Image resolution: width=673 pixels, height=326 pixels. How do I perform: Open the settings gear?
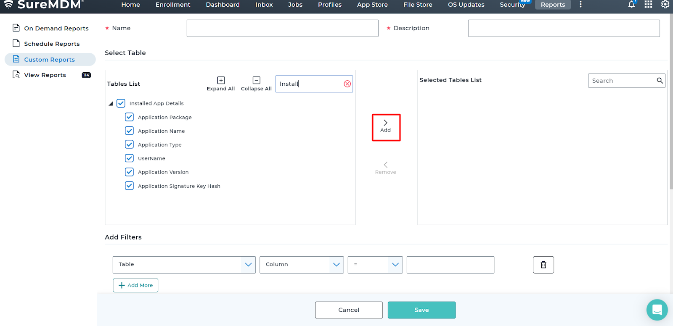665,5
